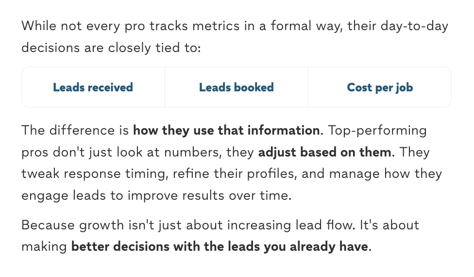Click "engage leads to improve results" line
This screenshot has width=474, height=277.
click(x=123, y=196)
